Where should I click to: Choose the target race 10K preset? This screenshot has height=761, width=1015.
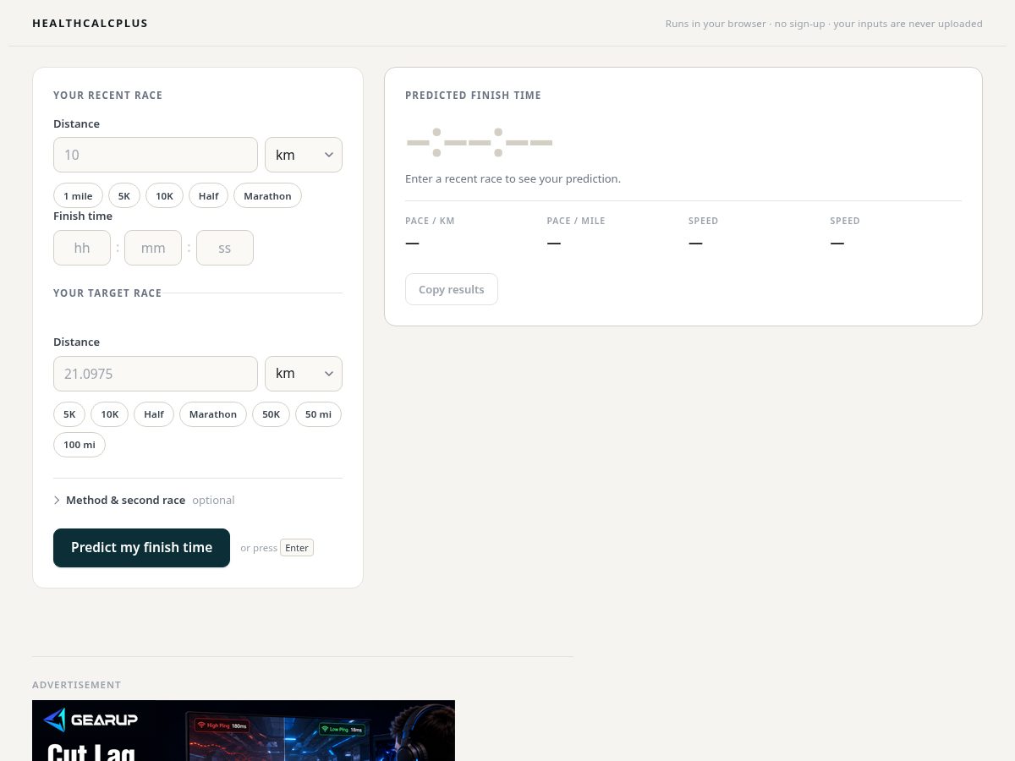(x=110, y=414)
